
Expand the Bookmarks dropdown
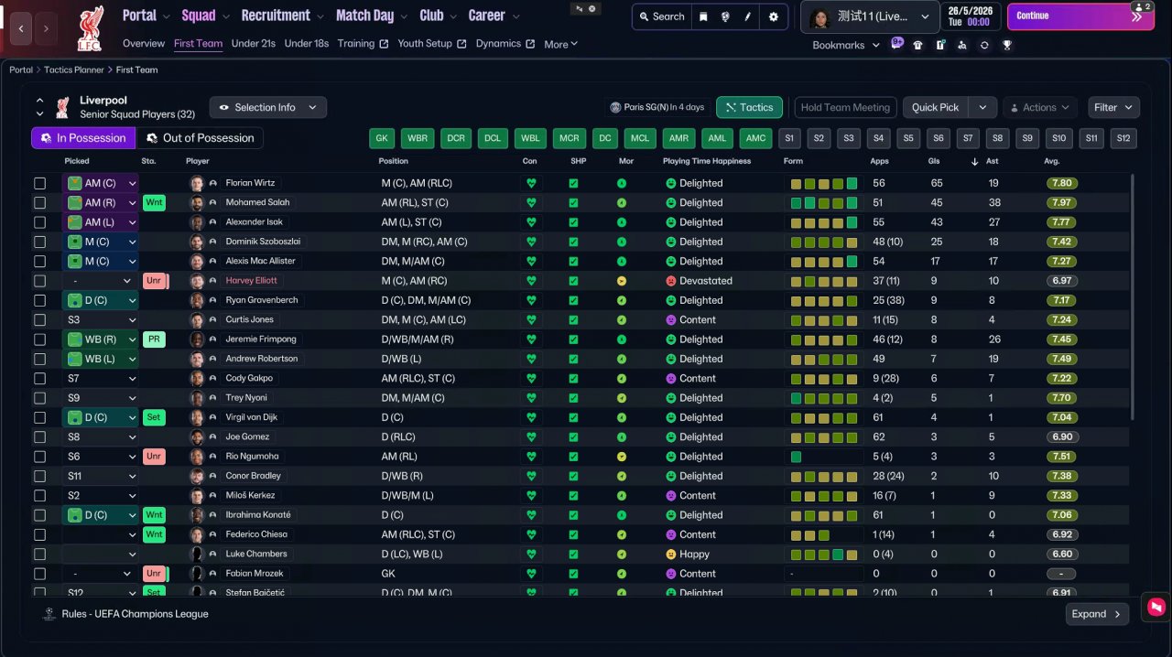tap(846, 45)
